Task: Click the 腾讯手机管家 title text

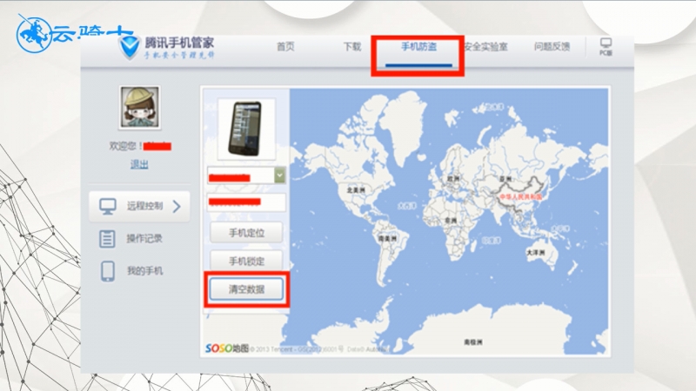Action: [x=179, y=43]
